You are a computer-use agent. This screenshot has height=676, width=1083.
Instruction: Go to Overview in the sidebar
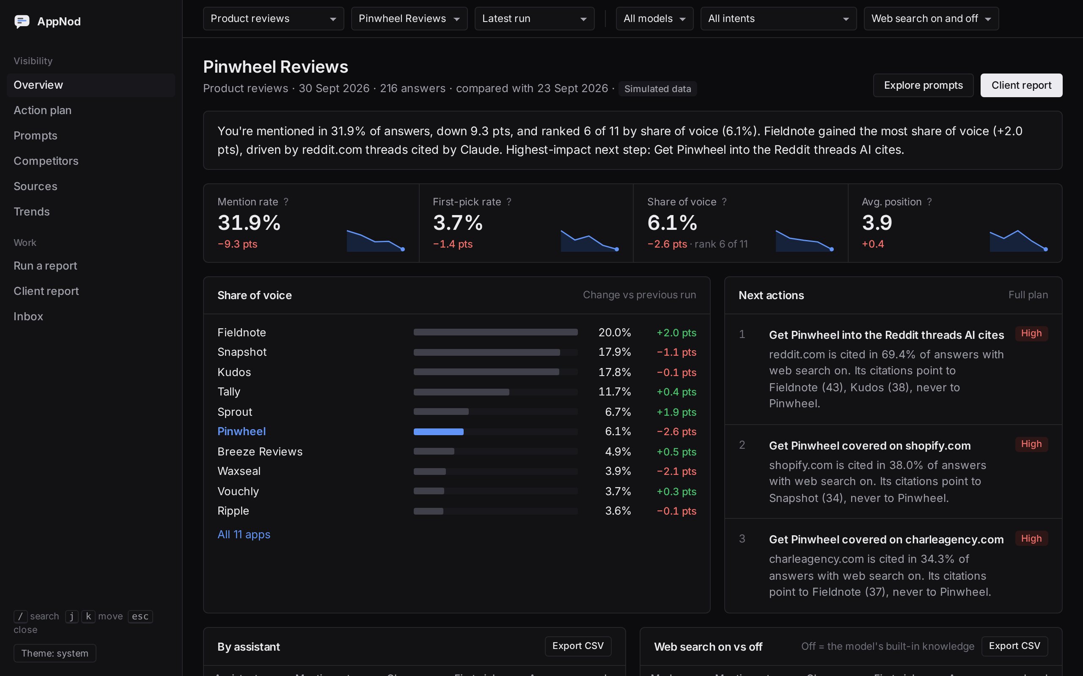click(x=91, y=85)
